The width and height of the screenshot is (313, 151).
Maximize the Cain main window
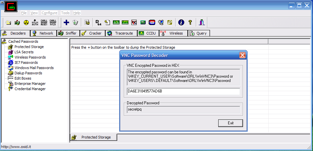click(x=299, y=6)
